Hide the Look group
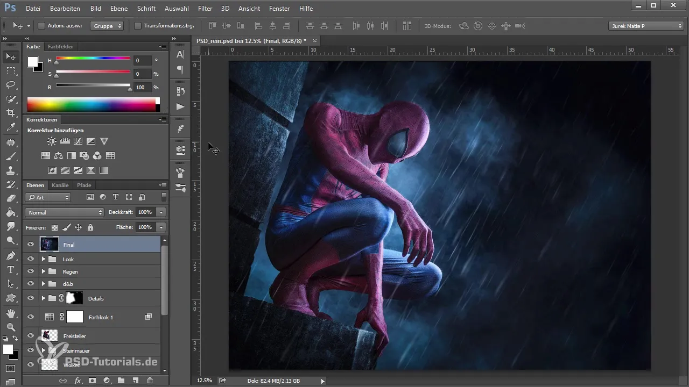Image resolution: width=689 pixels, height=387 pixels. pyautogui.click(x=31, y=259)
